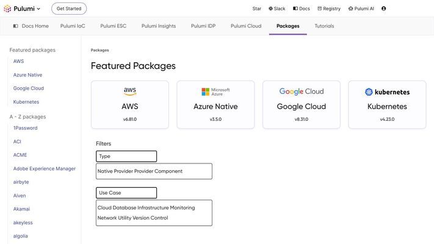Open the AWS v6.81.0 card title

point(130,107)
